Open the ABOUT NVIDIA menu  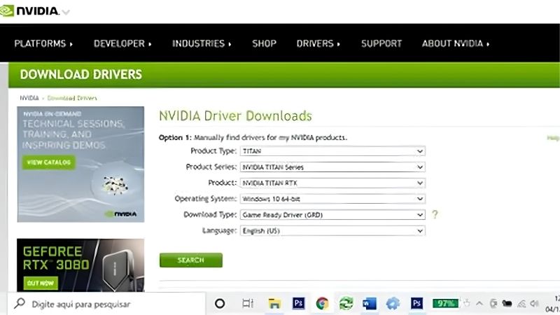(x=456, y=43)
